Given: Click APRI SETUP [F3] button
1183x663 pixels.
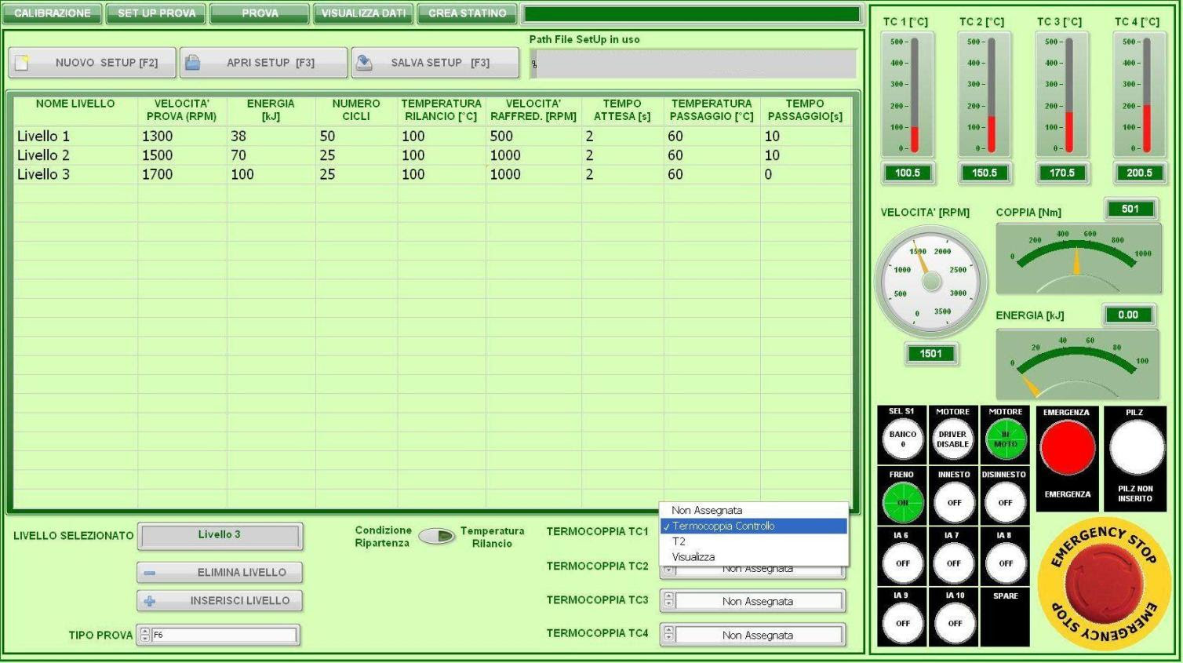Looking at the screenshot, I should coord(264,63).
